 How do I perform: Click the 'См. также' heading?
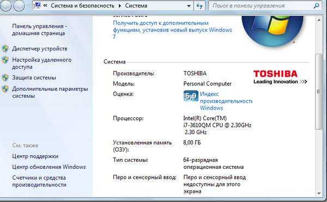point(25,146)
